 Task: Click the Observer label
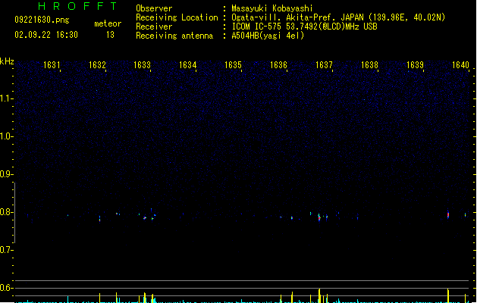(154, 8)
